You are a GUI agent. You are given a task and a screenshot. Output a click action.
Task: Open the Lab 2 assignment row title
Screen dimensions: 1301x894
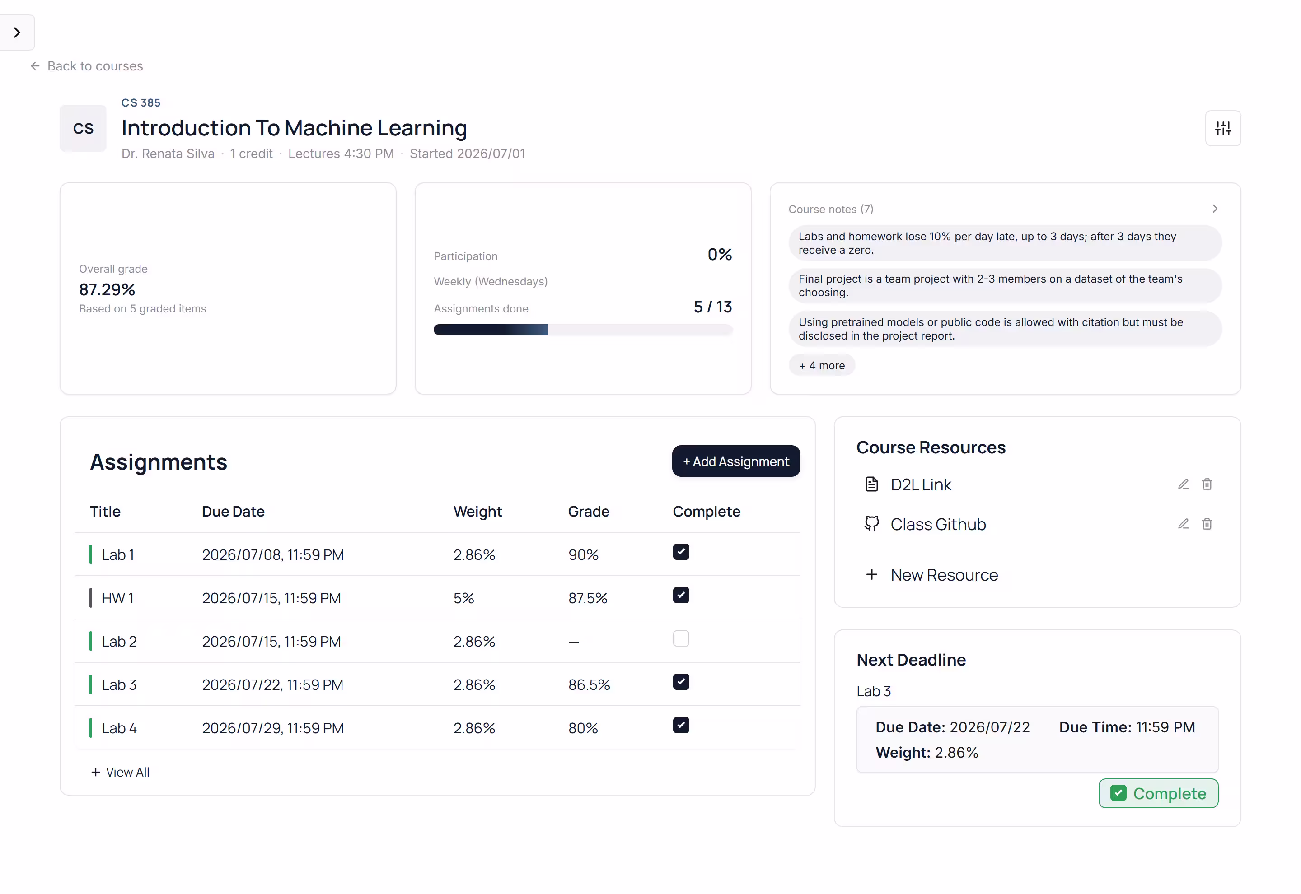[x=119, y=641]
